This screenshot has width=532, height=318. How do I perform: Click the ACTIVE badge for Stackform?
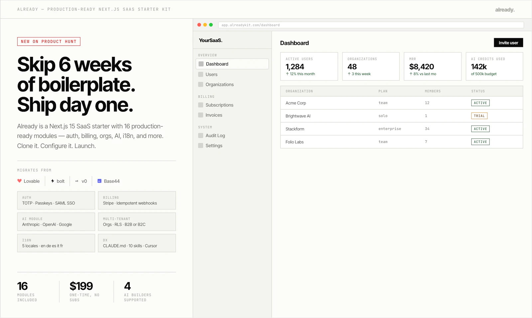pyautogui.click(x=480, y=129)
